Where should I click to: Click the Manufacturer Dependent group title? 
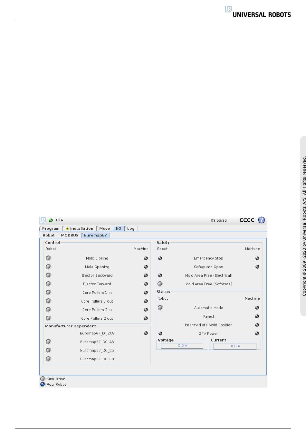[x=71, y=326]
